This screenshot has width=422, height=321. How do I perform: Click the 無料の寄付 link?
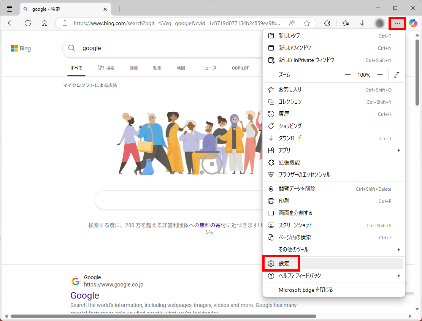(213, 225)
